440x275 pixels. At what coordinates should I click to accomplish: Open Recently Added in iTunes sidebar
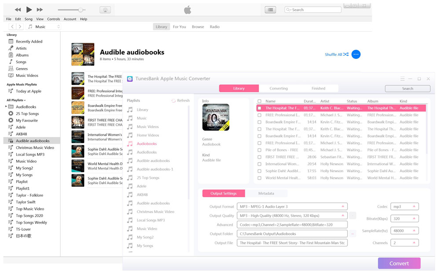29,41
